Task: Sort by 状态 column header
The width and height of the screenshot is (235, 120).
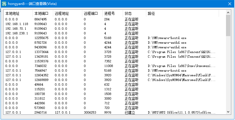Action: [x=134, y=13]
